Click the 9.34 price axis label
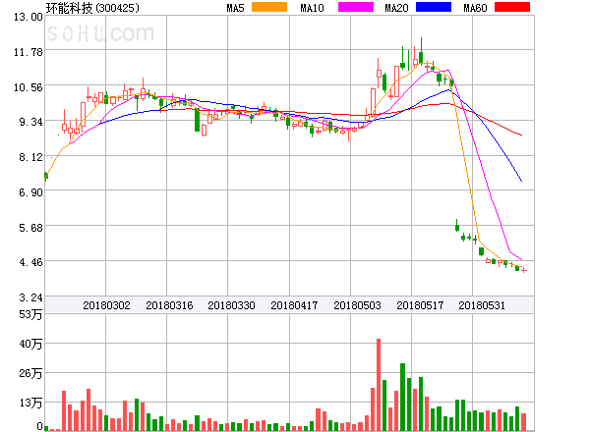 click(30, 122)
